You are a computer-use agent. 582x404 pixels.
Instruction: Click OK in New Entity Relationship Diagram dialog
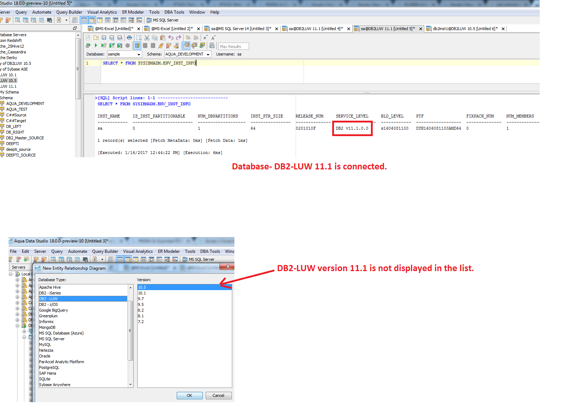tap(190, 395)
